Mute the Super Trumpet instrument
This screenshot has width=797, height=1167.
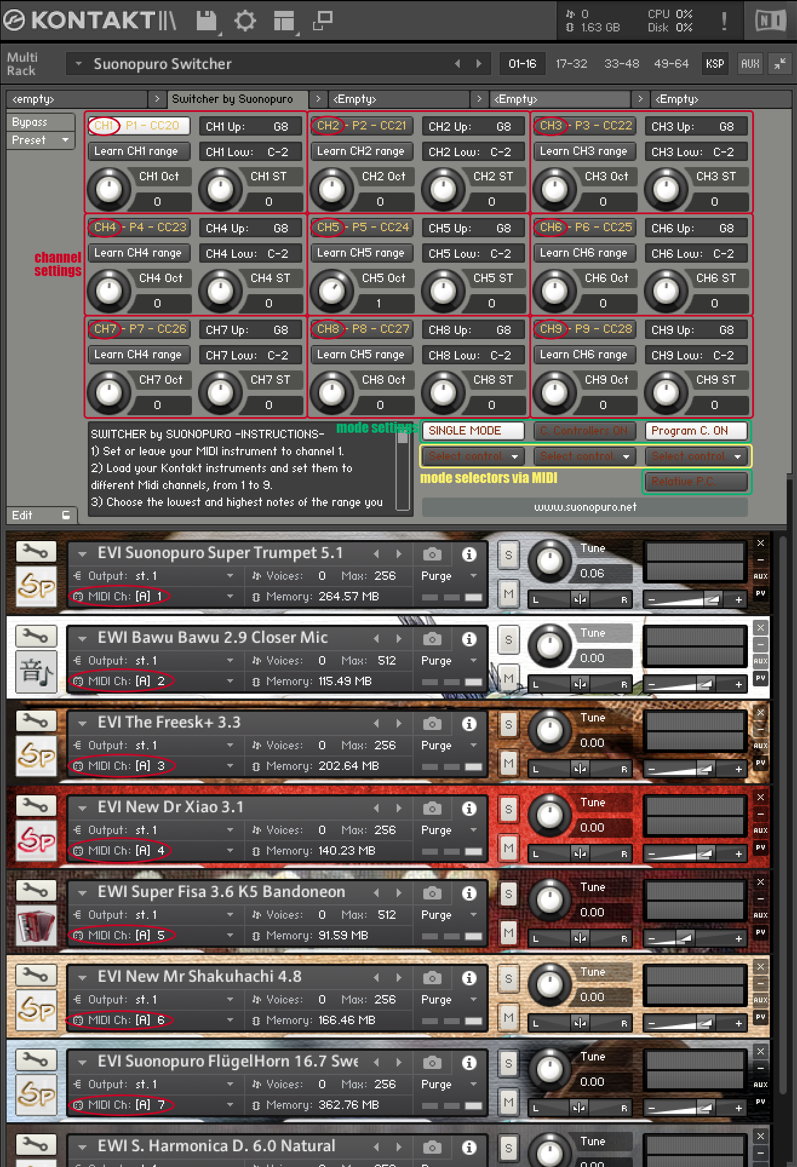click(x=508, y=594)
